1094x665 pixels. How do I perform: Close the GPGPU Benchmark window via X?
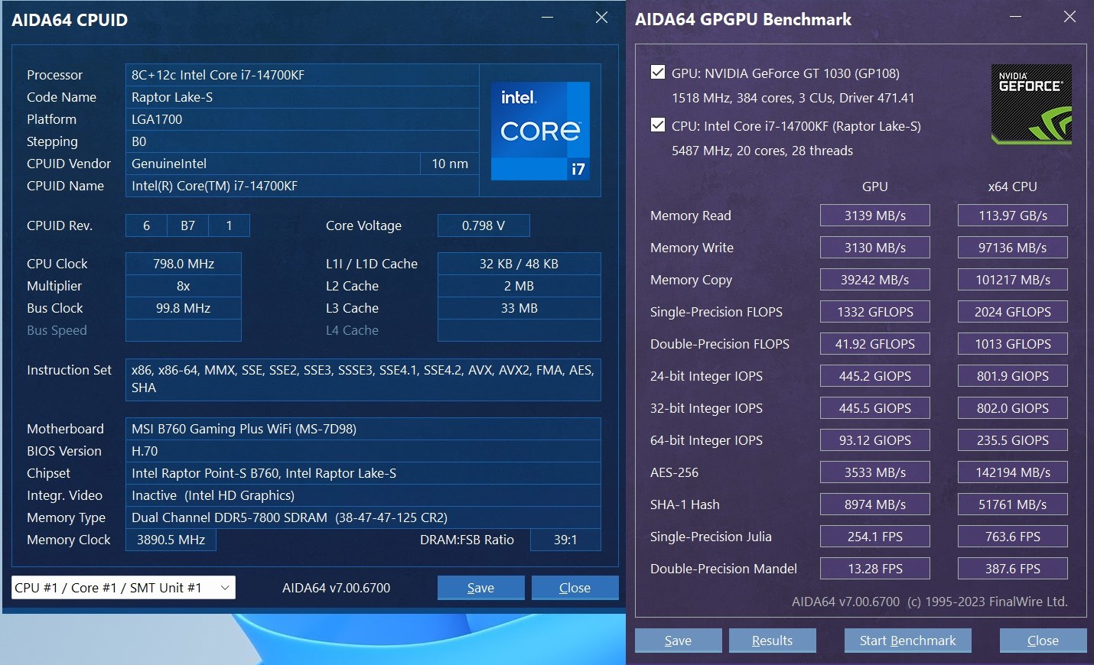coord(1070,17)
